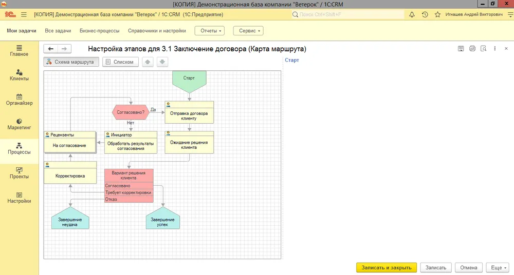Screen dimensions: 514x275
Task: Click the Требует корректировки option row
Action: [x=128, y=192]
